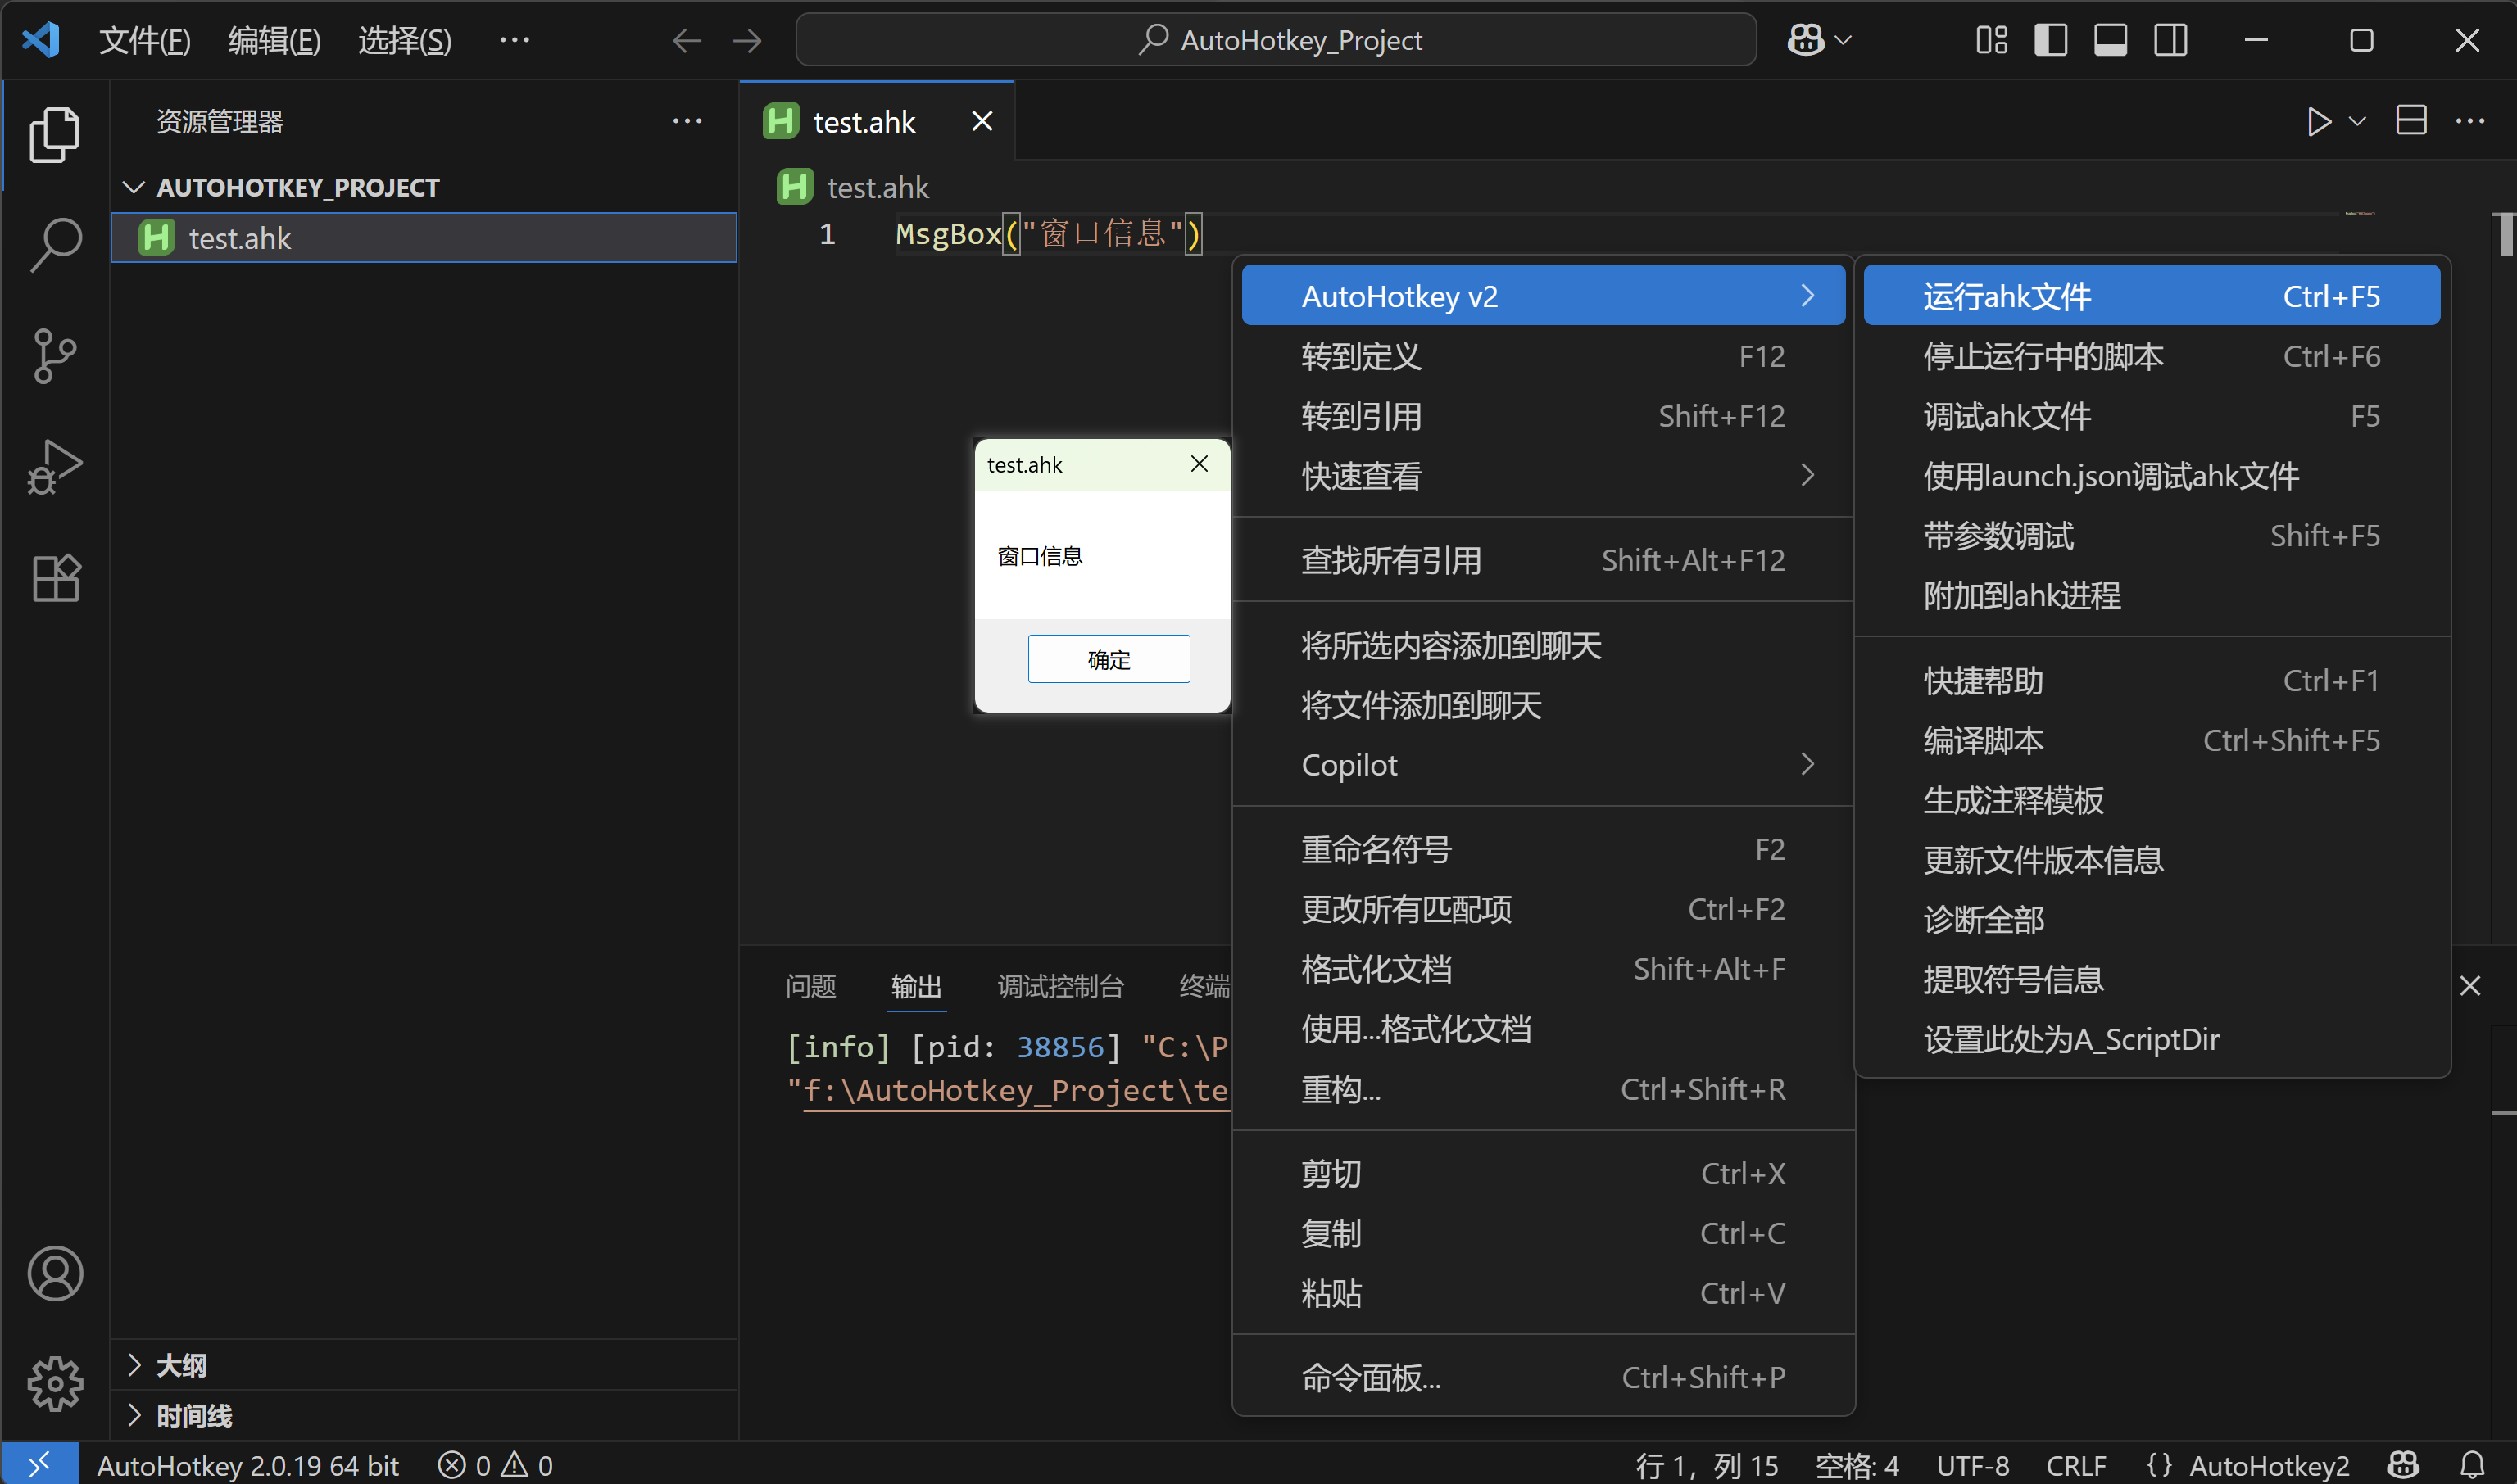Viewport: 2517px width, 1484px height.
Task: Choose 编译脚本 from the submenu
Action: 2151,740
